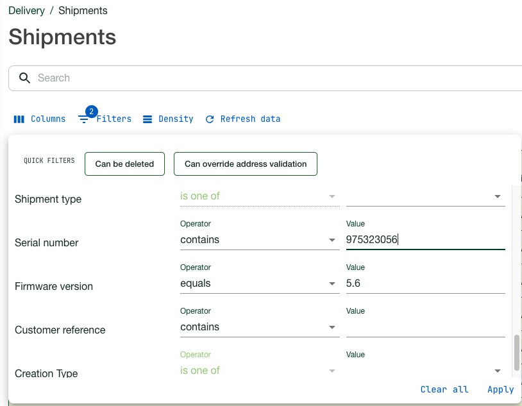Click the Apply filters button

(x=500, y=389)
